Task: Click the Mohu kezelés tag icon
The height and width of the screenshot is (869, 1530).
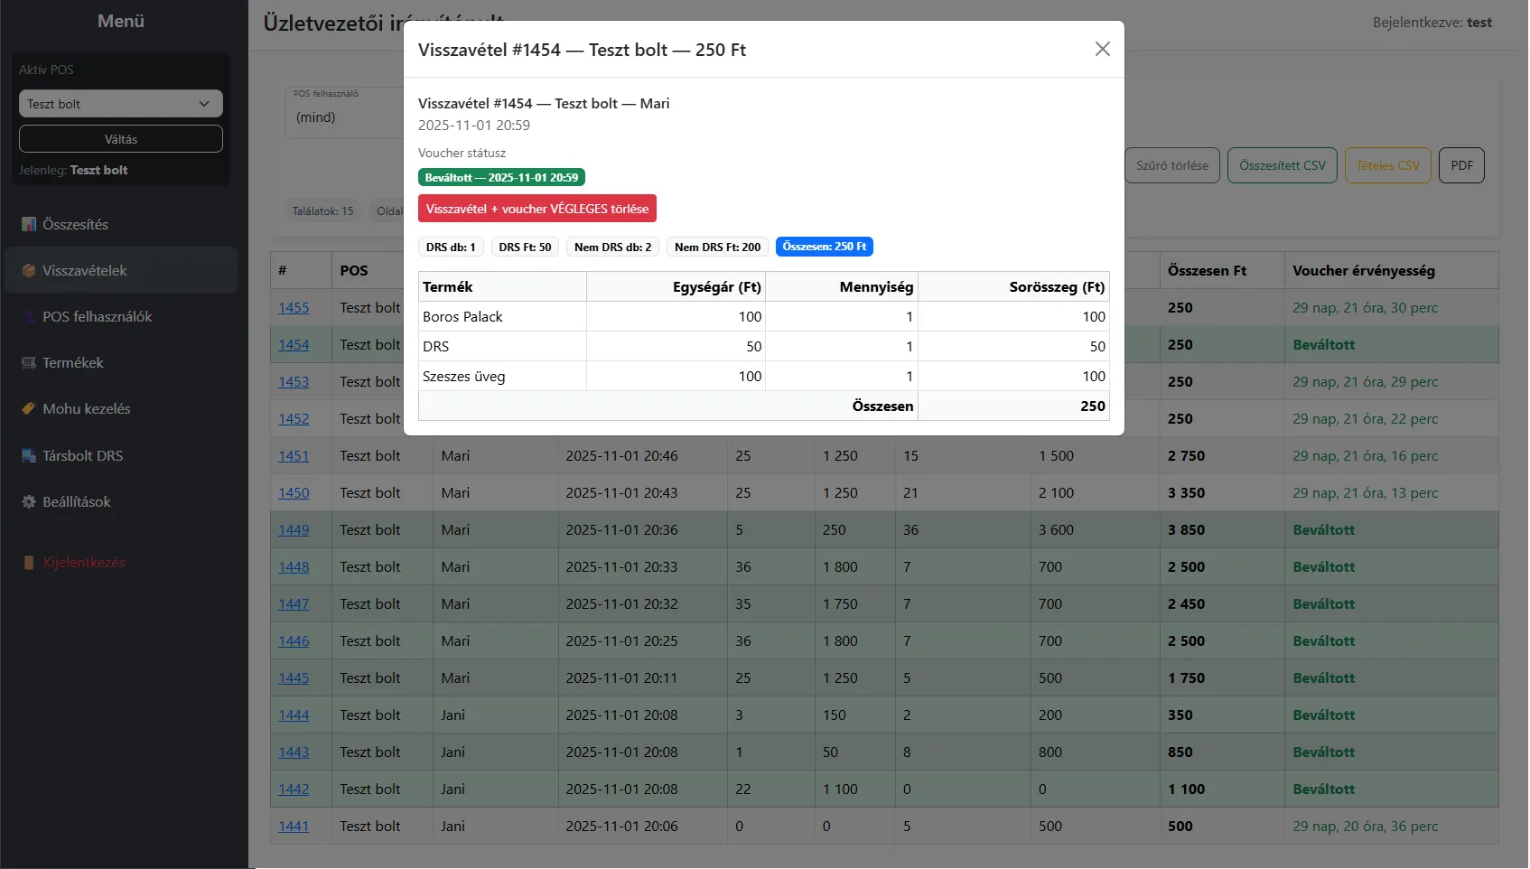Action: tap(29, 408)
